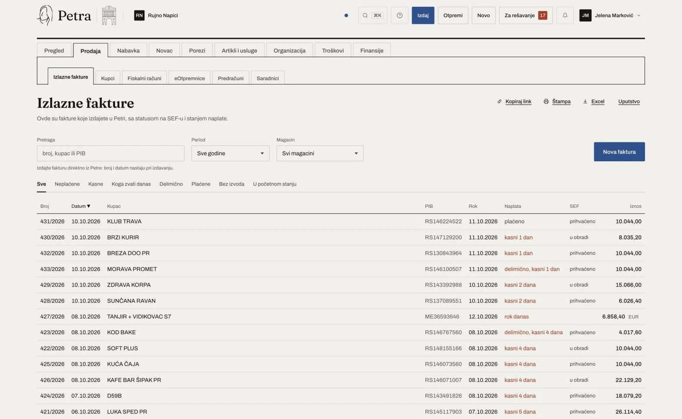Image resolution: width=682 pixels, height=419 pixels.
Task: Click the link icon beside Kopiraj link
Action: (x=500, y=102)
